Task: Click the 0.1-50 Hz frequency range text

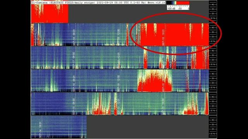Action: (x=137, y=3)
